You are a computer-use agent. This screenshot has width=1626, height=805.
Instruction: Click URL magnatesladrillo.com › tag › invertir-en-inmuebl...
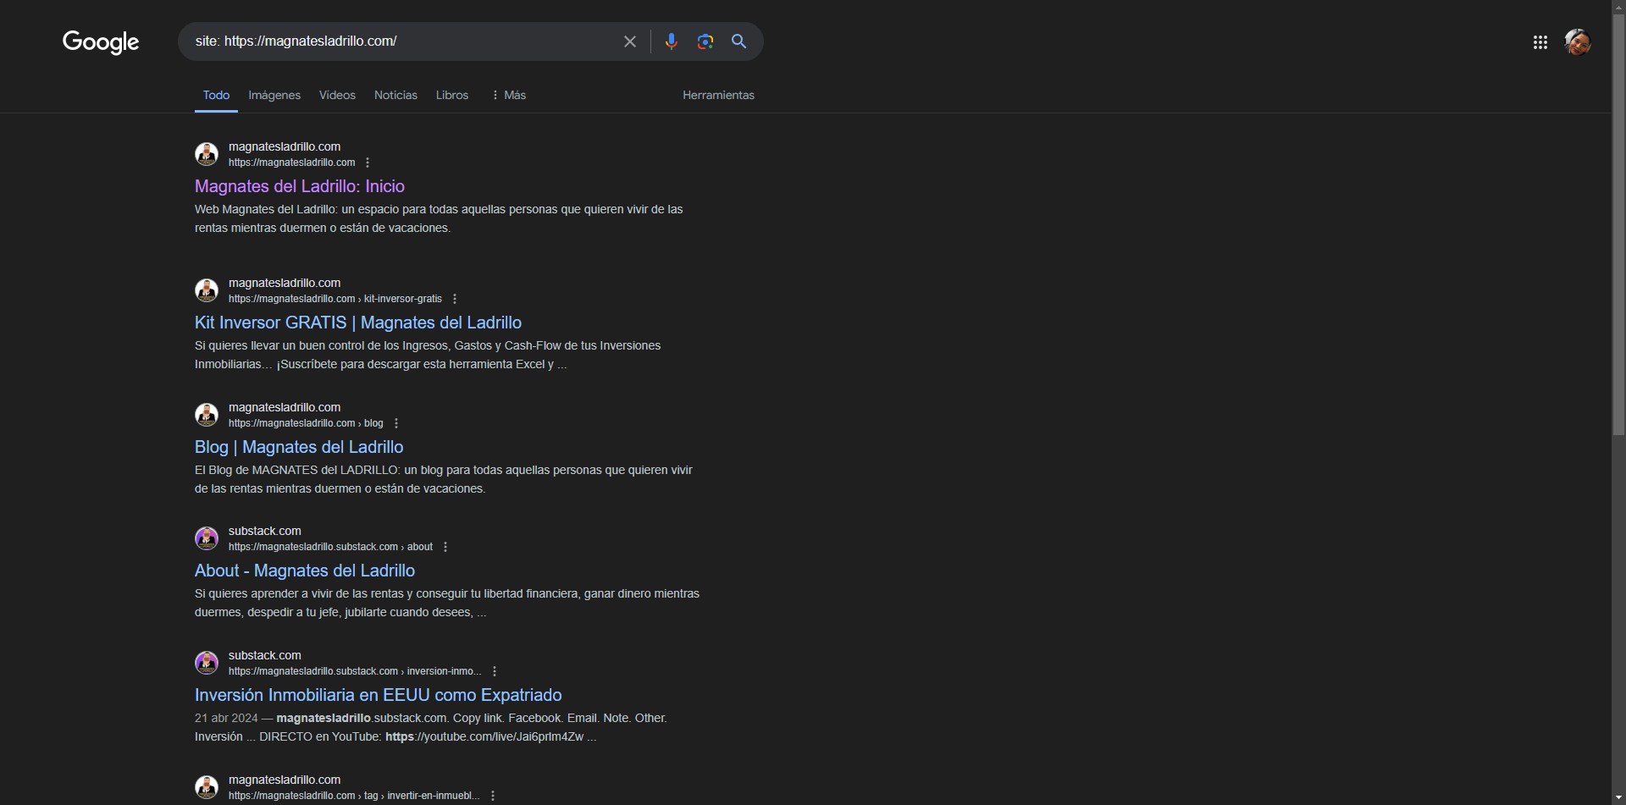(x=354, y=796)
